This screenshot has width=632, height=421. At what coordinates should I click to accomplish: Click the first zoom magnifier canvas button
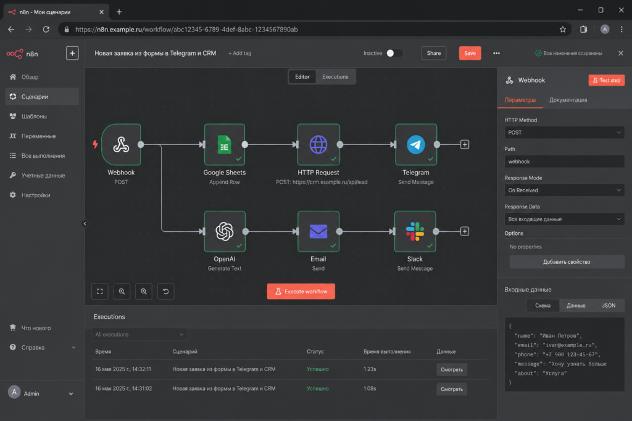(x=122, y=292)
